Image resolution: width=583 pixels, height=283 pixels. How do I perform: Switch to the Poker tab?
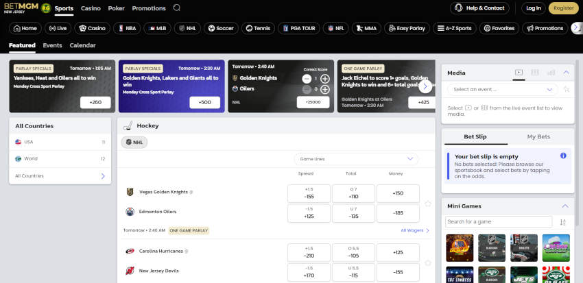click(117, 8)
